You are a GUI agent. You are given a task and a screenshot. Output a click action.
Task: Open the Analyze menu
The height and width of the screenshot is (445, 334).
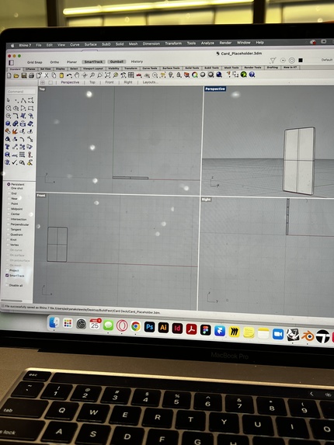tap(207, 43)
